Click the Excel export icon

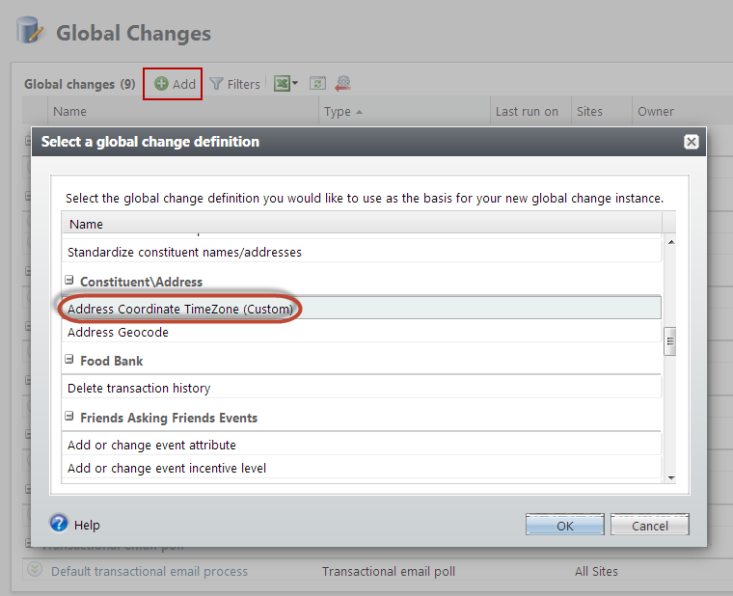(x=282, y=84)
